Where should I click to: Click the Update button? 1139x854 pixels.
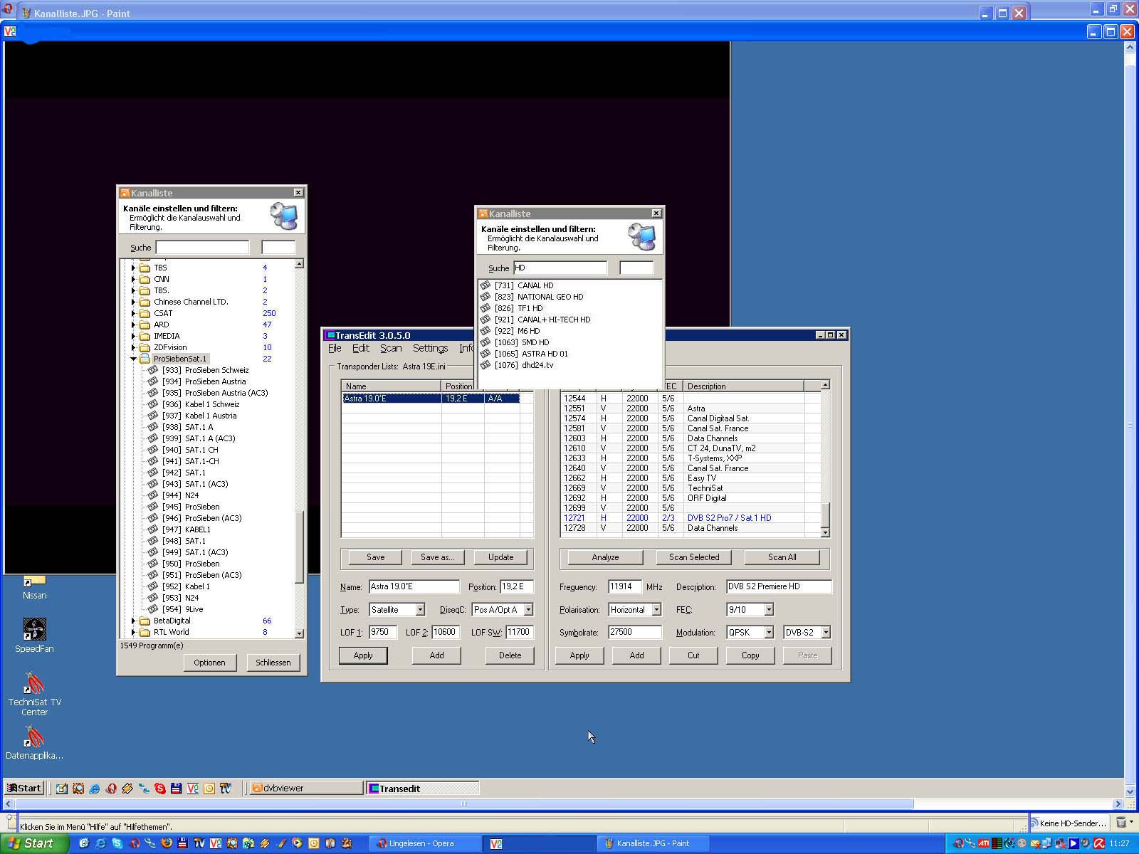500,557
